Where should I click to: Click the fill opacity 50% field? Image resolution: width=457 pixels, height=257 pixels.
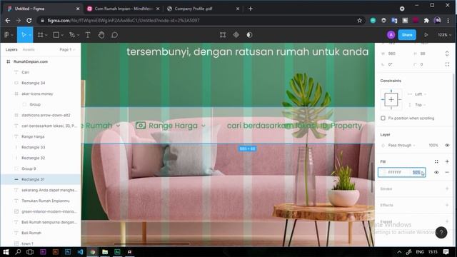pyautogui.click(x=416, y=172)
